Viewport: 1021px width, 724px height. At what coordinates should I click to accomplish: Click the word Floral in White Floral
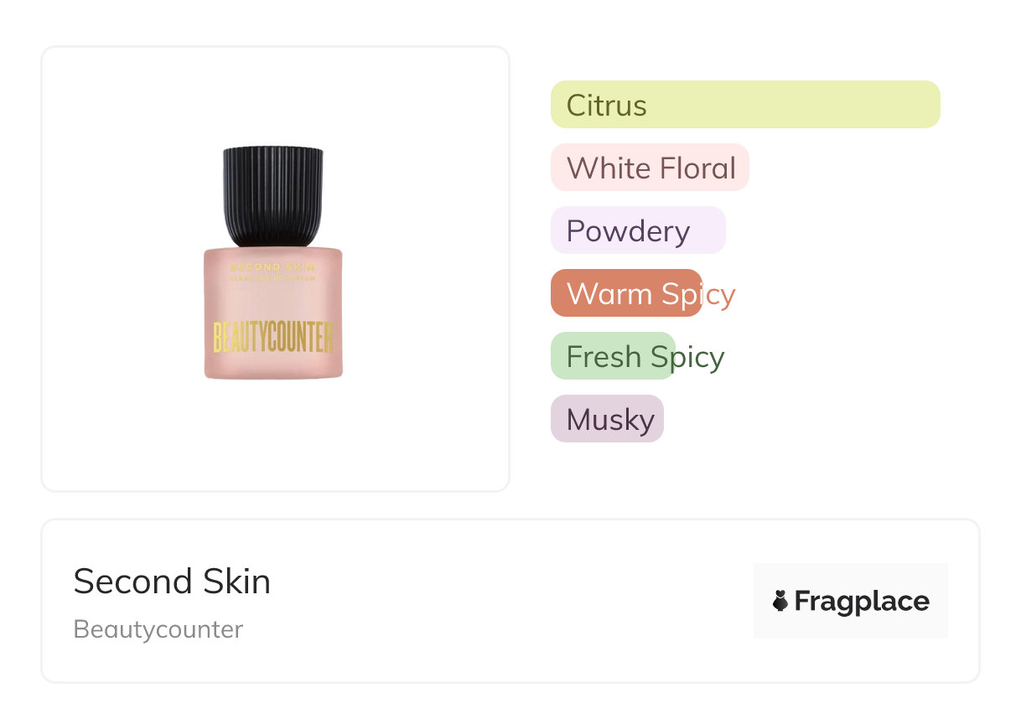tap(697, 168)
